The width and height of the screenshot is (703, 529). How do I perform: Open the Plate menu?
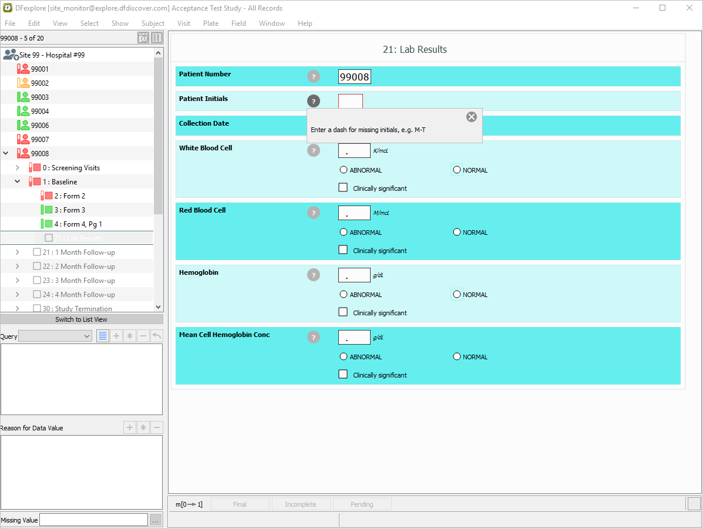coord(211,23)
